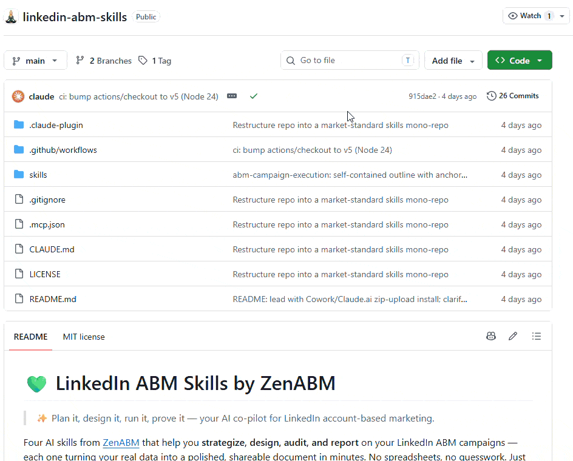This screenshot has width=573, height=461.
Task: Click the search magnifier icon
Action: 291,60
